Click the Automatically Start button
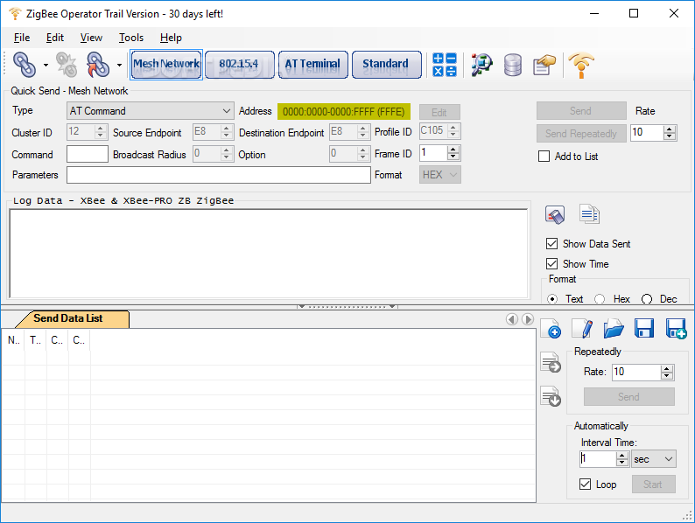695x523 pixels. click(653, 485)
